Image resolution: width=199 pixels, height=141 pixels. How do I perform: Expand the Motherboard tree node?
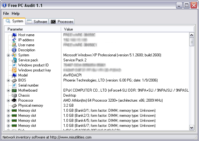tap(8, 90)
